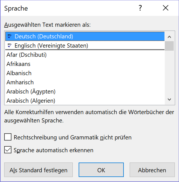Click the language list scrollbar thumb
The height and width of the screenshot is (182, 179).
(169, 46)
